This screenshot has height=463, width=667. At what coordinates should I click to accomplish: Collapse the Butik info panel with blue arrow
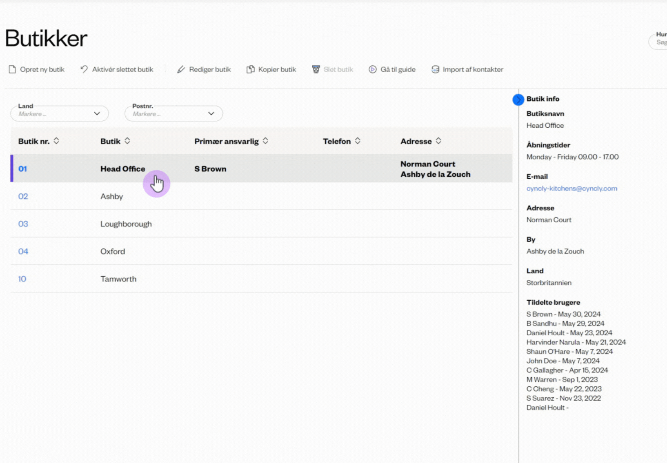coord(518,100)
